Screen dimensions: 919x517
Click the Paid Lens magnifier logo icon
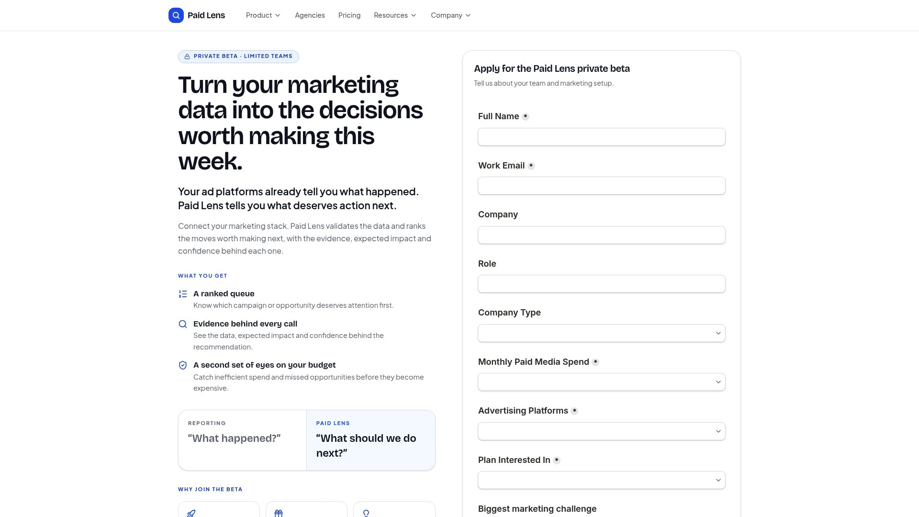[176, 15]
